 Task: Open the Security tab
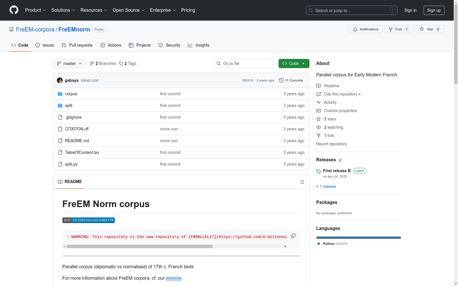(x=169, y=45)
